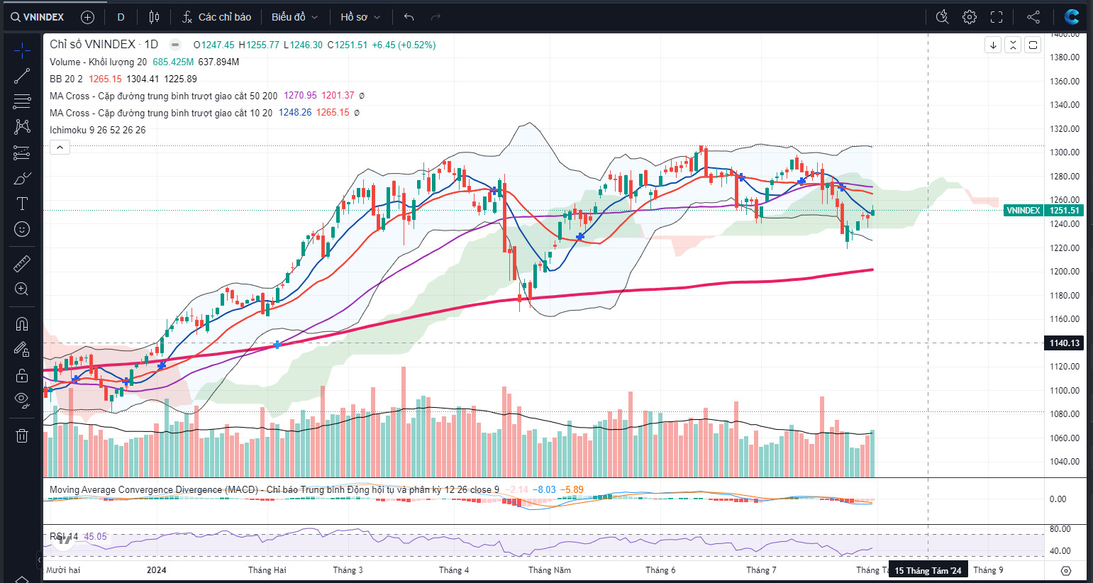Screen dimensions: 1093x583
Task: Click the blue C logo
Action: (x=1072, y=16)
